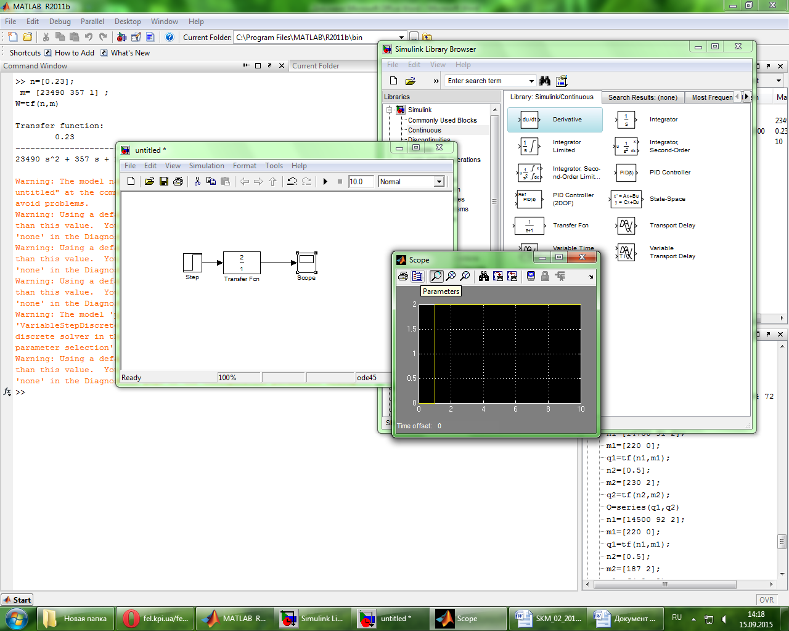Click Save icon in untitled model toolbar

point(163,181)
